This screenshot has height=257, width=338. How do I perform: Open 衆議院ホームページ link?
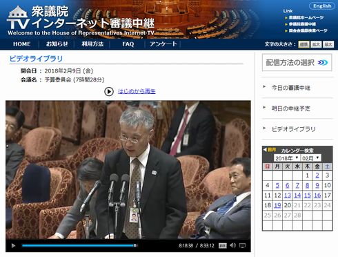point(306,17)
